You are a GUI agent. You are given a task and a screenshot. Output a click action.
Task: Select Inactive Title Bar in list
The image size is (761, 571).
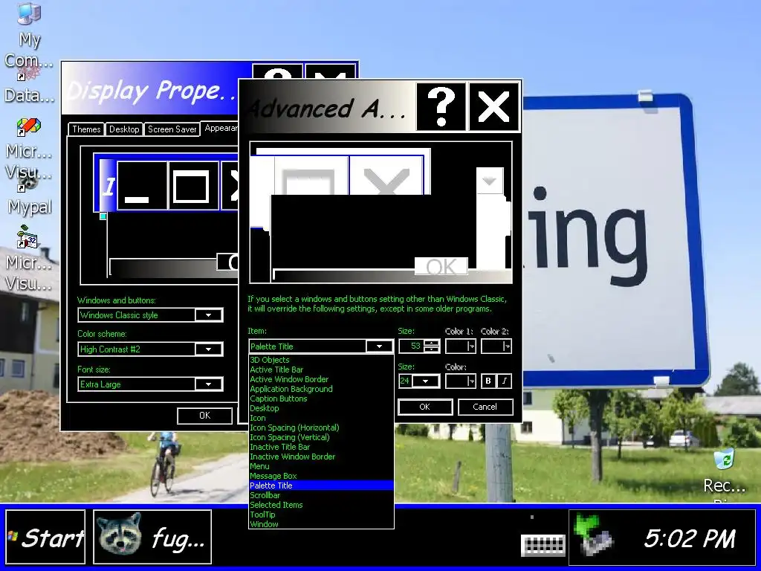pos(321,447)
